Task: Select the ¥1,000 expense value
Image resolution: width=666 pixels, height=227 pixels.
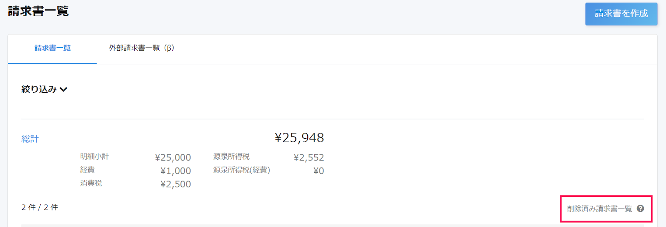Action: (x=176, y=171)
